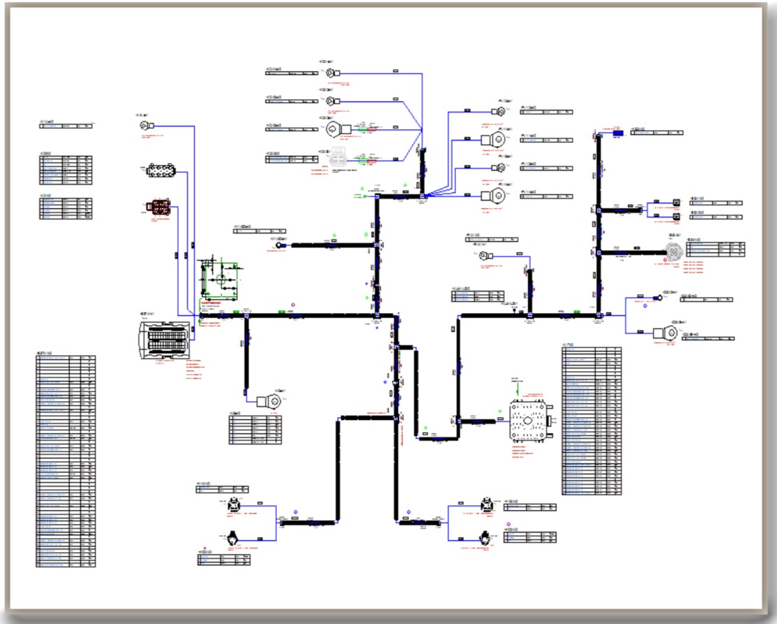Select the topmost ring terminal at top center

329,72
